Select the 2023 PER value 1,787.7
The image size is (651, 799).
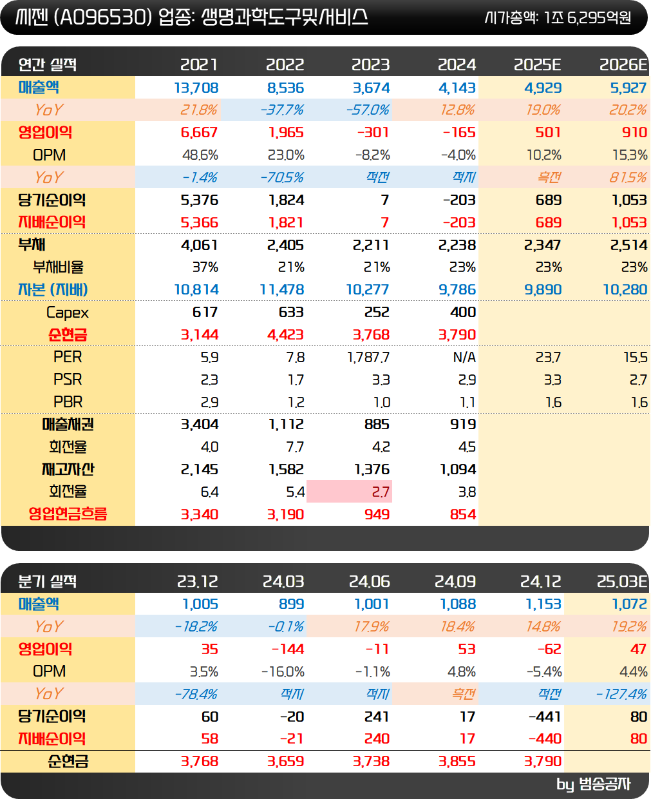(x=369, y=357)
